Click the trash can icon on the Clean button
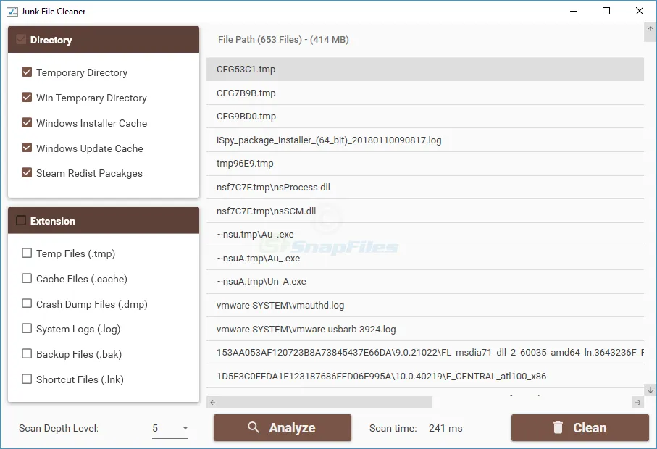 pyautogui.click(x=558, y=427)
